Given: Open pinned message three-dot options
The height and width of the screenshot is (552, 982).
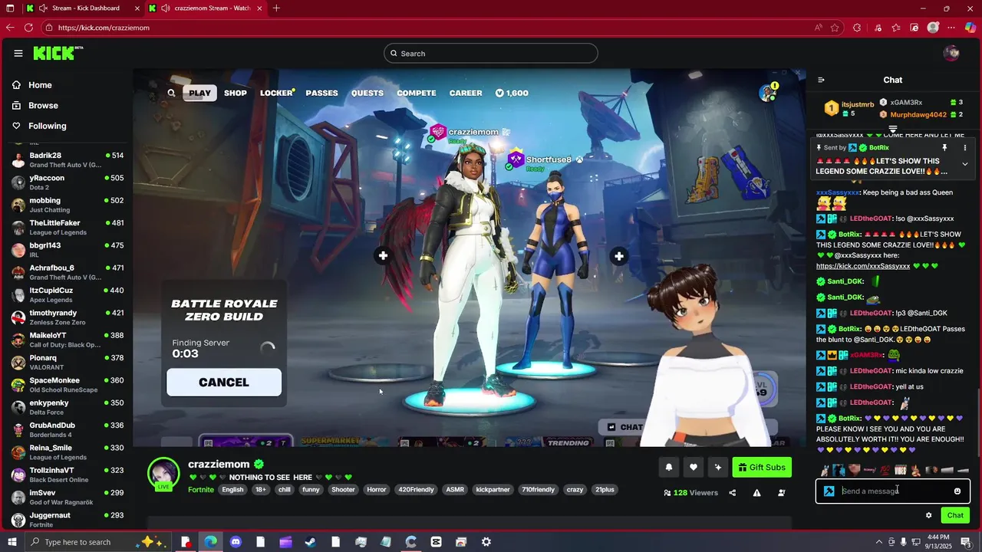Looking at the screenshot, I should tap(965, 147).
